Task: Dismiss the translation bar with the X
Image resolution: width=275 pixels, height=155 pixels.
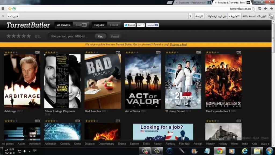Action: point(3,16)
